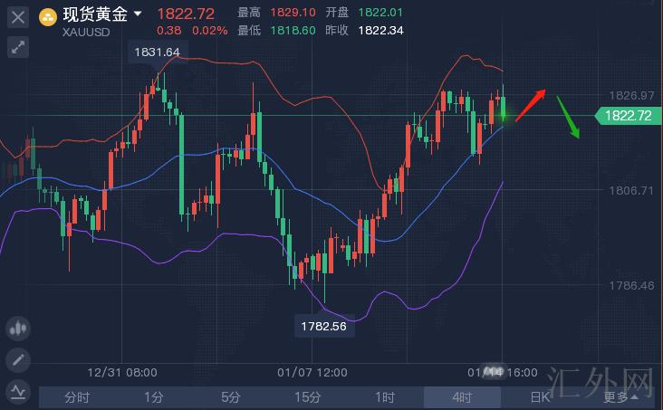Open the indicators line-chart icon
The image size is (663, 410).
(x=18, y=392)
